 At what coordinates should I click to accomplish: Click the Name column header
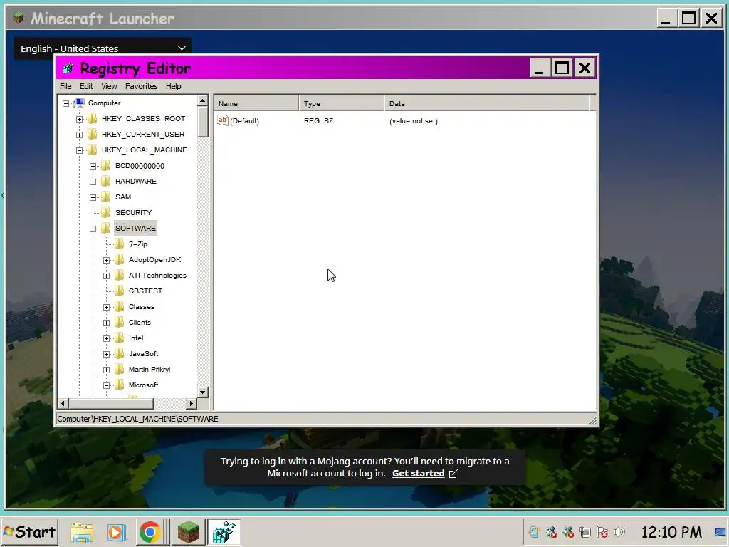tap(256, 103)
